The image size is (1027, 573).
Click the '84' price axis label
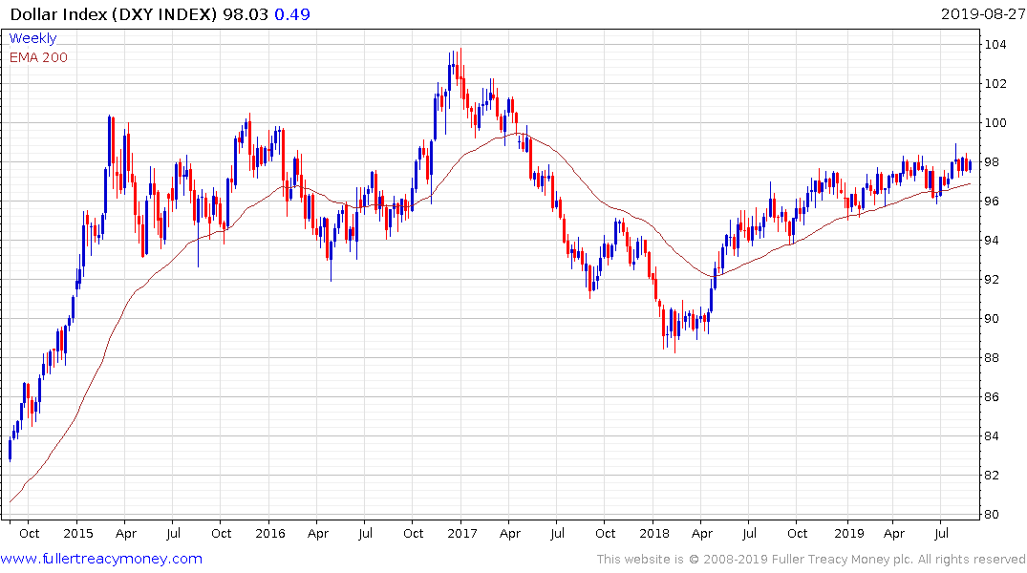[x=993, y=436]
